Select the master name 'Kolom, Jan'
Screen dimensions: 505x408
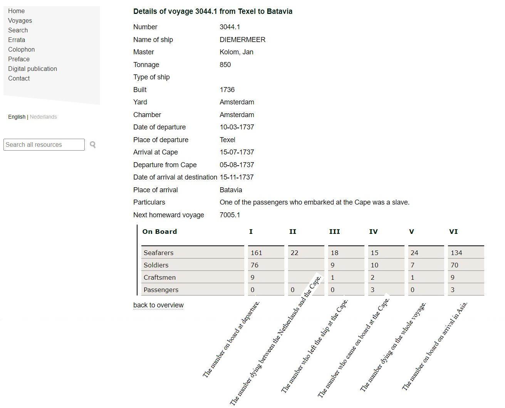pyautogui.click(x=237, y=52)
